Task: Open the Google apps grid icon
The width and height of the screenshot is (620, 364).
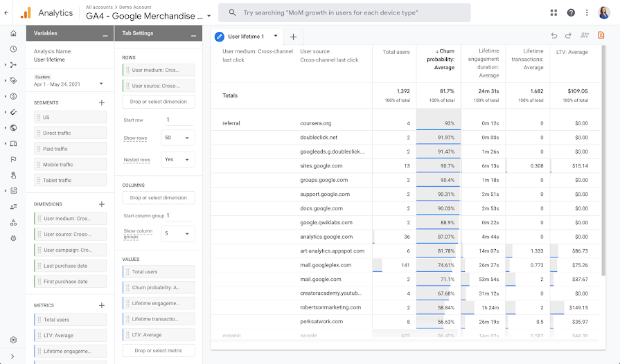Action: [553, 12]
